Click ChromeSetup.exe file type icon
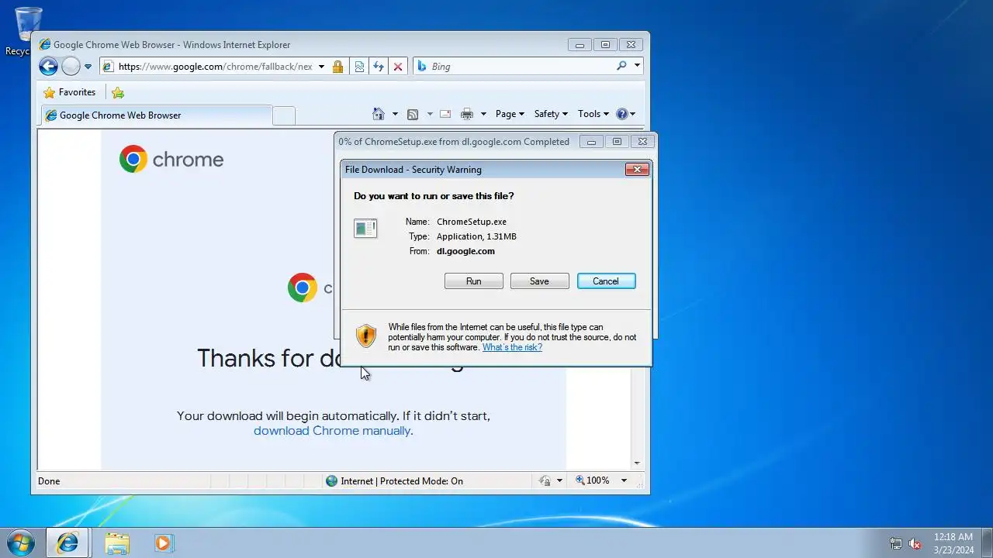The image size is (993, 558). pyautogui.click(x=365, y=229)
